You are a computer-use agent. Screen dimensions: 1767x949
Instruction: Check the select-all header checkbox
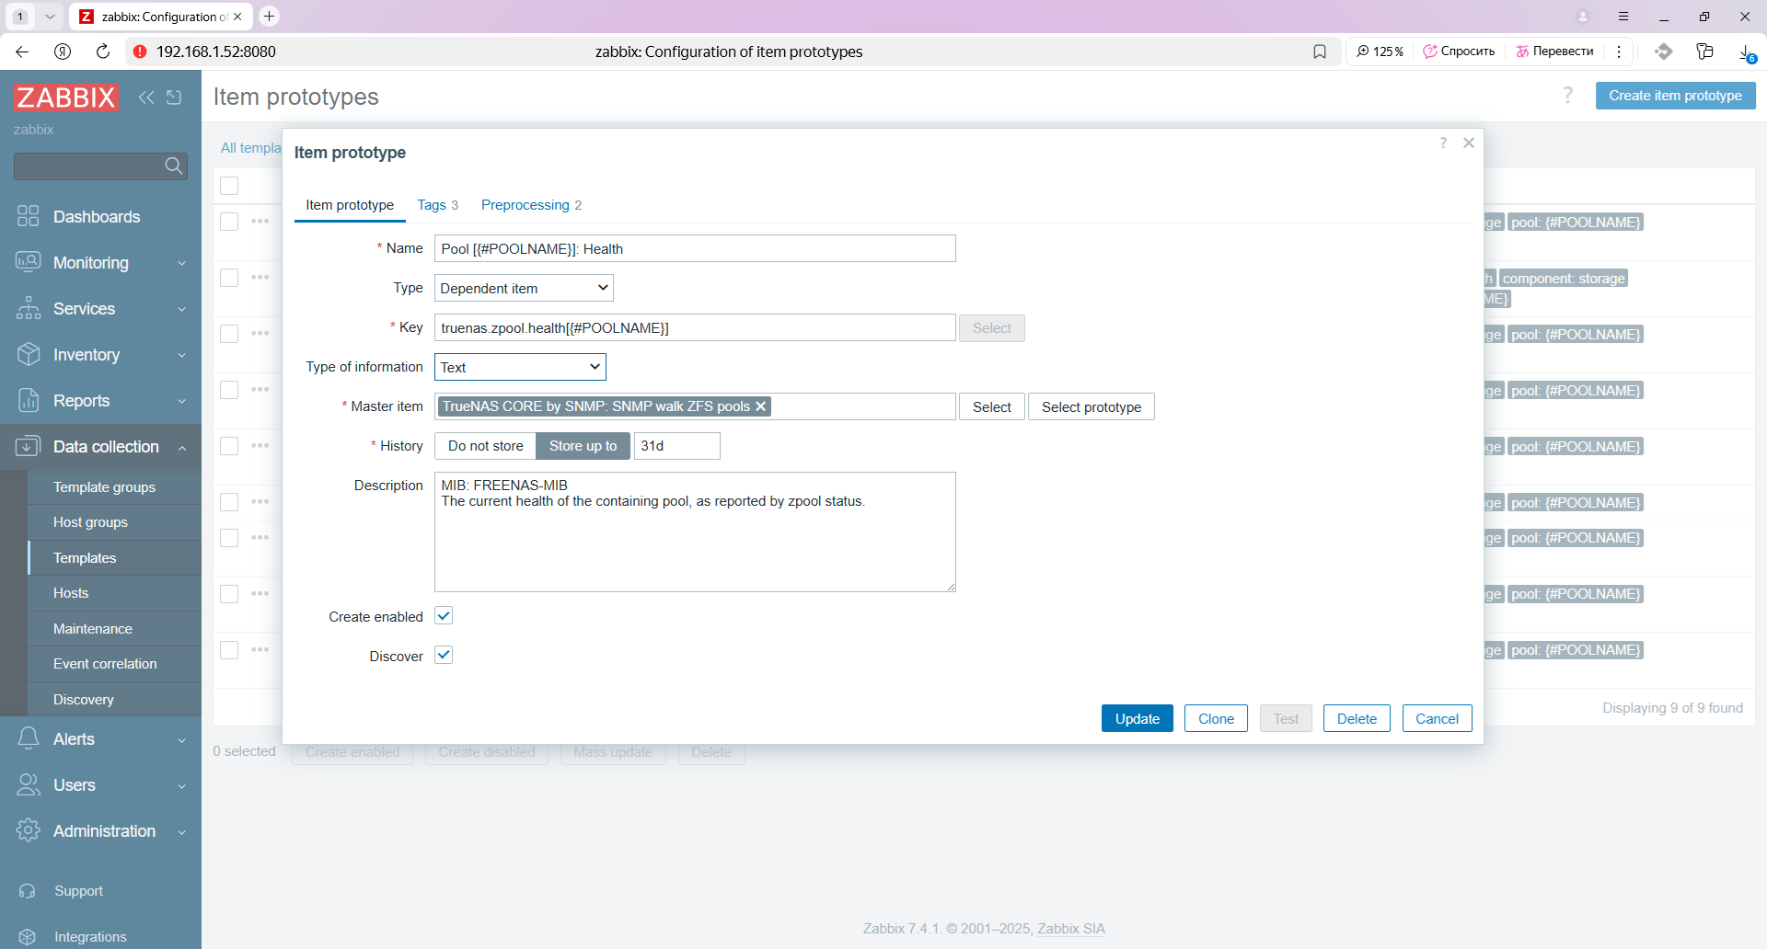coord(229,186)
